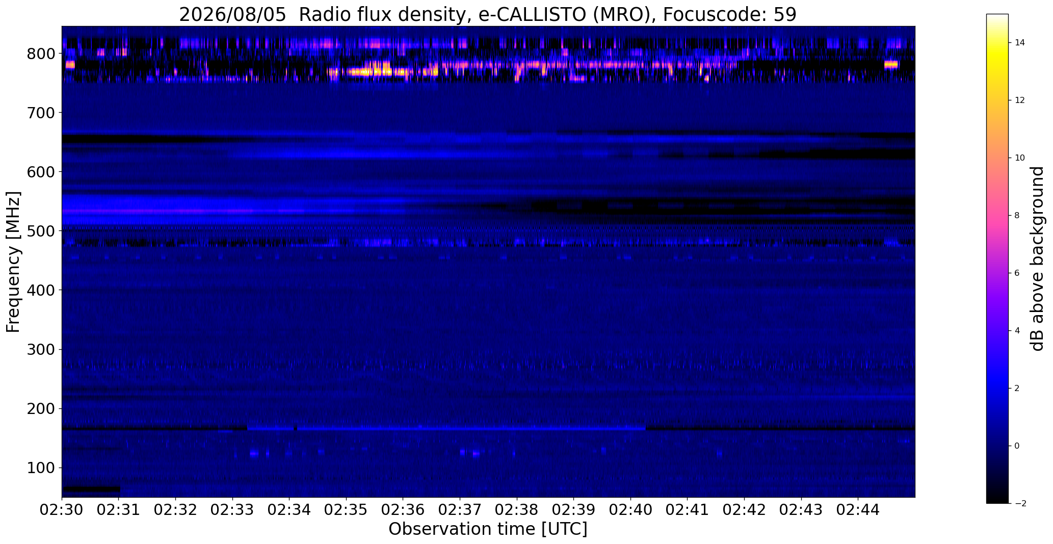Screen dimensions: 1053x544
Task: Click the 02:44 time axis tick label
Action: click(x=858, y=510)
